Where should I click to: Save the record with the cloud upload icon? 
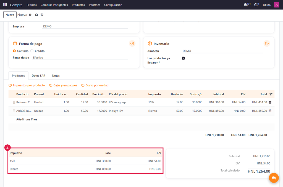[36, 15]
